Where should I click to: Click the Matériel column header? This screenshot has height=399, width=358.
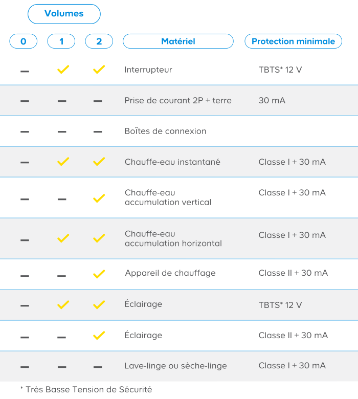[178, 41]
